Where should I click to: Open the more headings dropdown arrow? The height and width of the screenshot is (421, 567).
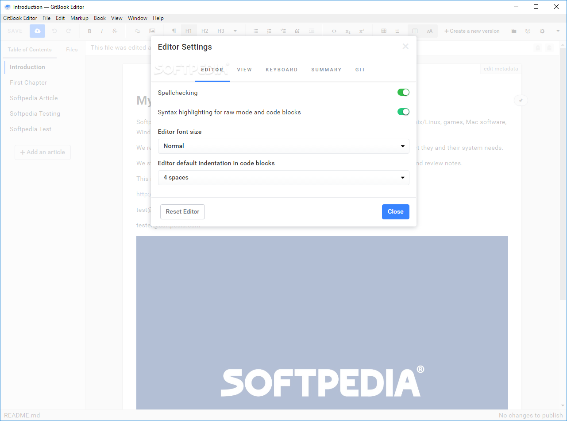point(235,31)
